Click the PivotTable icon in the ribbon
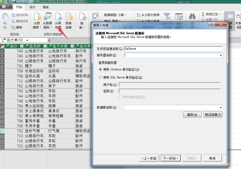Screen dimensions: 241x169 (x=95, y=16)
